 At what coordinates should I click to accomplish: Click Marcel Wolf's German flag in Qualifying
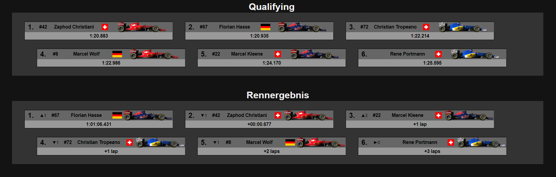(x=117, y=54)
